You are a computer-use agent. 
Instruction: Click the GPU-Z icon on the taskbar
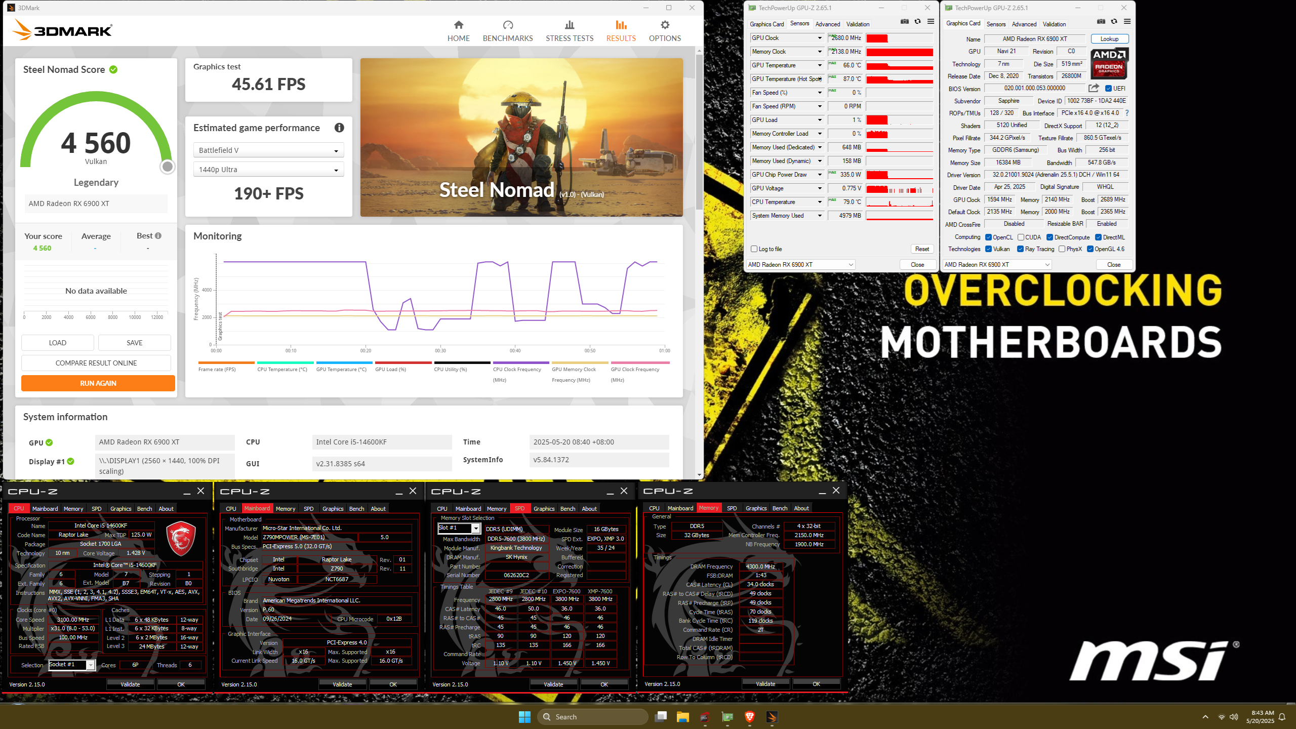click(727, 717)
